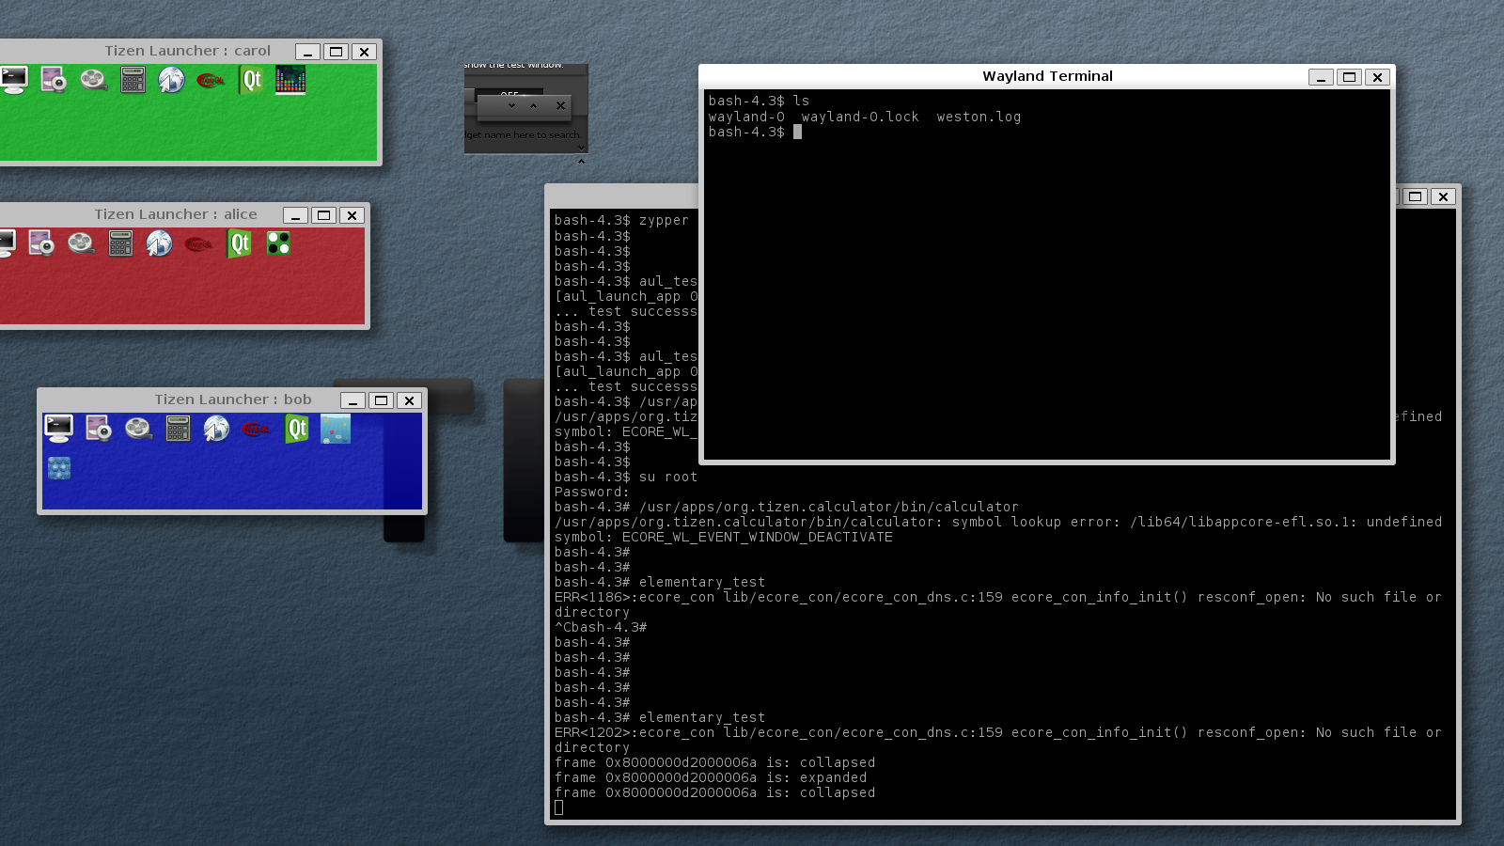Image resolution: width=1504 pixels, height=846 pixels.
Task: Launch the WebGL demo in carol's launcher
Action: [x=211, y=81]
